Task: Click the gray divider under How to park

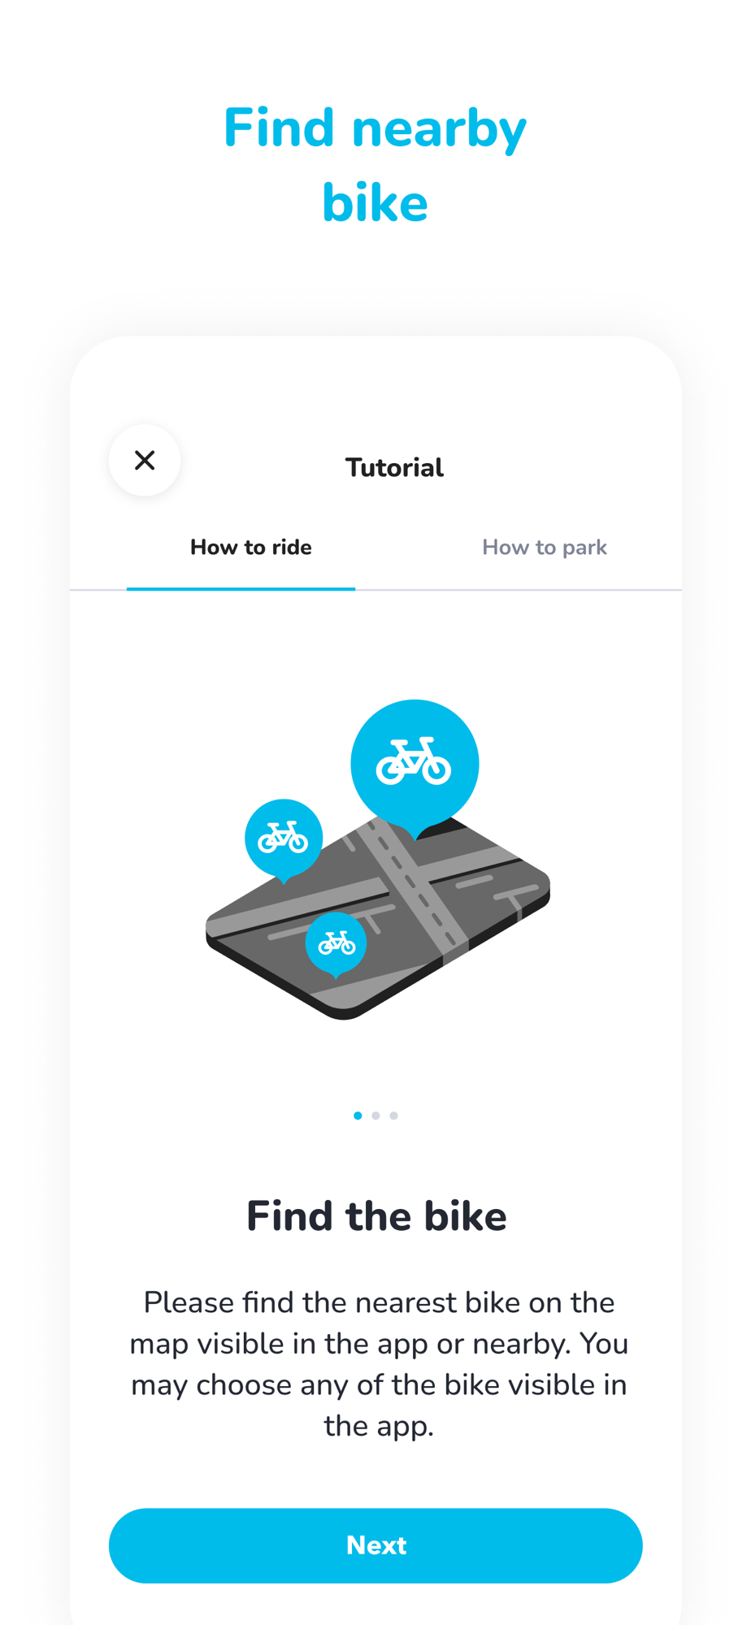Action: [519, 589]
